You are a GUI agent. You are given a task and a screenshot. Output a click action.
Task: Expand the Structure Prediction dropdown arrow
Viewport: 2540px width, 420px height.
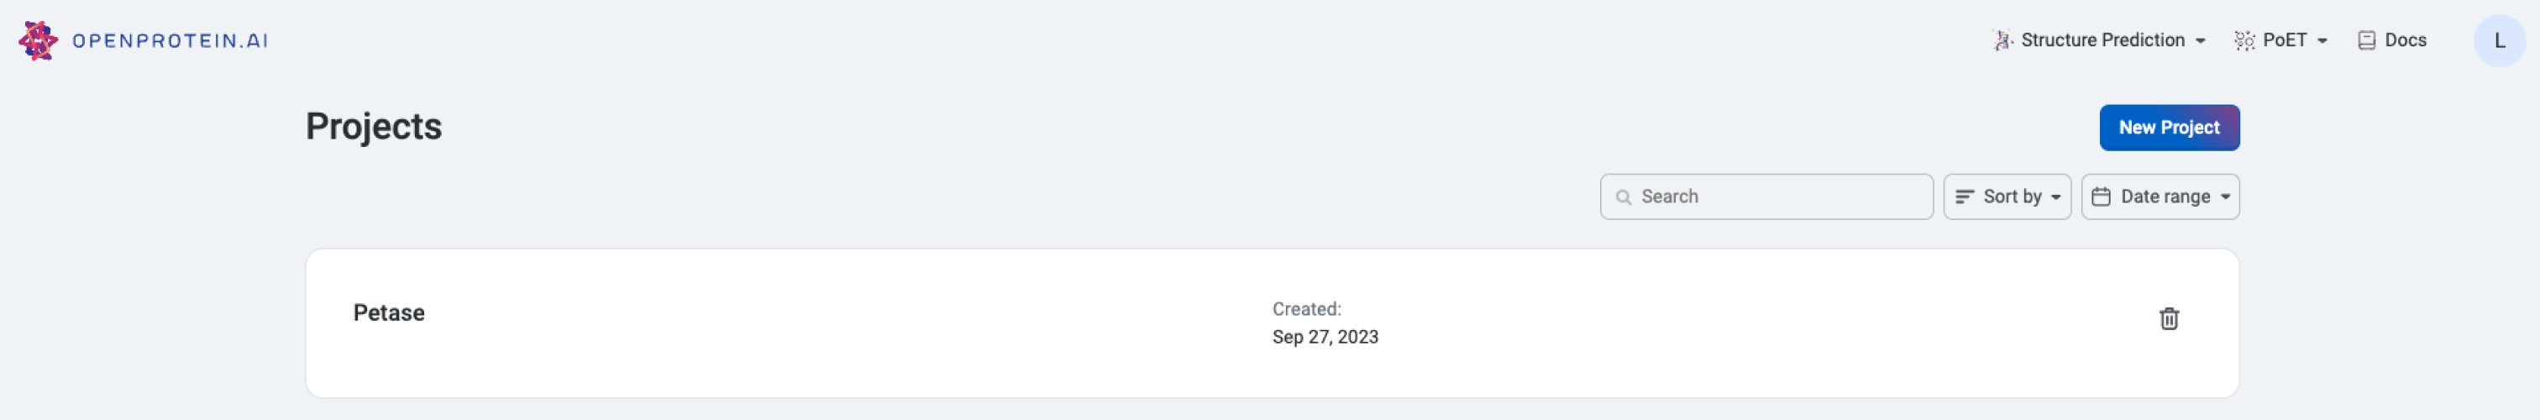coord(2201,41)
